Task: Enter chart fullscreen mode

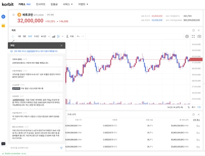Action: tap(193, 36)
